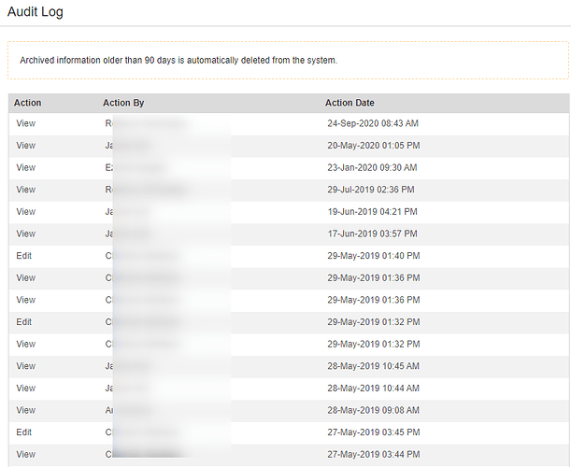Select the Audit Log page title
Viewport: 571px width, 467px height.
[36, 11]
